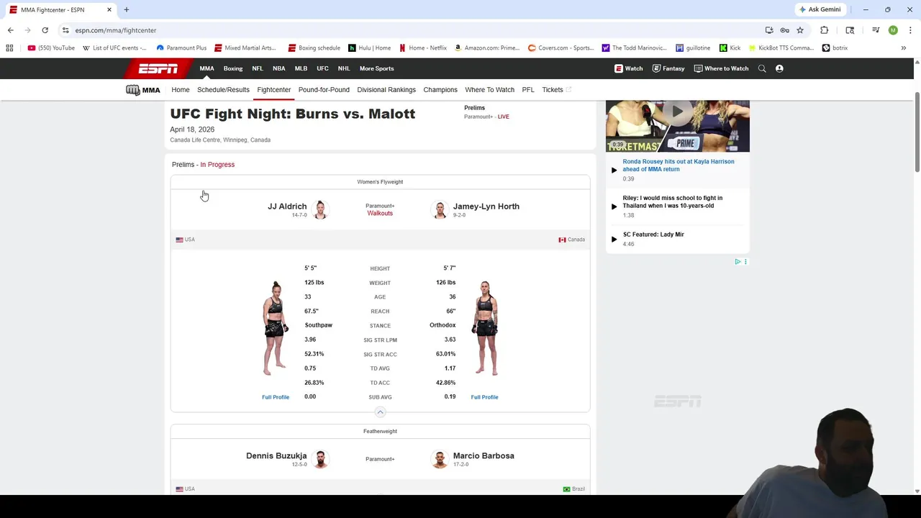Show more bookmarks with chevron

click(x=904, y=47)
